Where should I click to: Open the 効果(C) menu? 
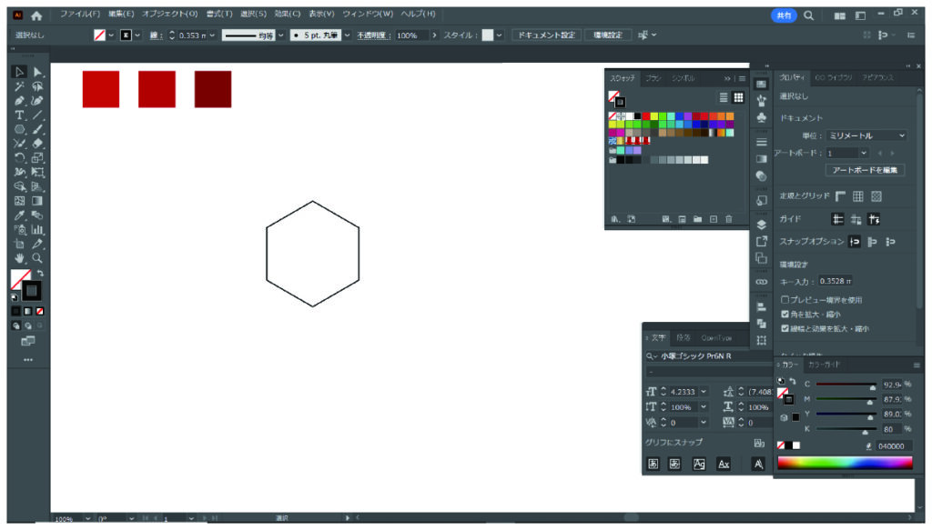(x=287, y=14)
